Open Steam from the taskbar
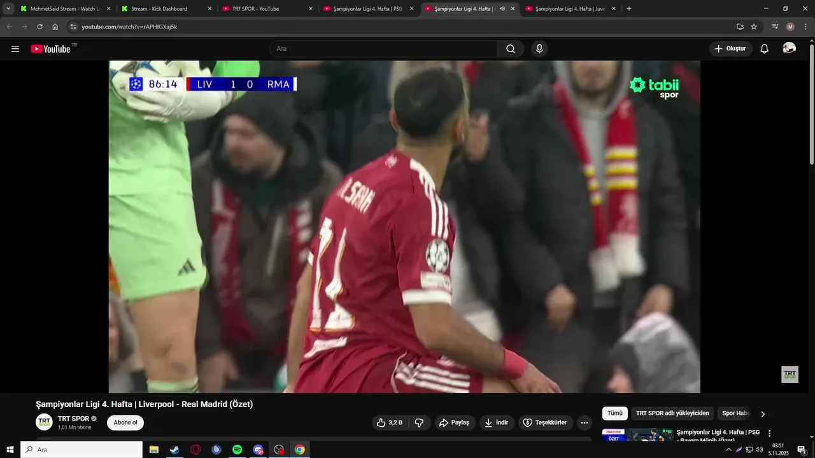Screen dimensions: 815x458 click(x=174, y=450)
